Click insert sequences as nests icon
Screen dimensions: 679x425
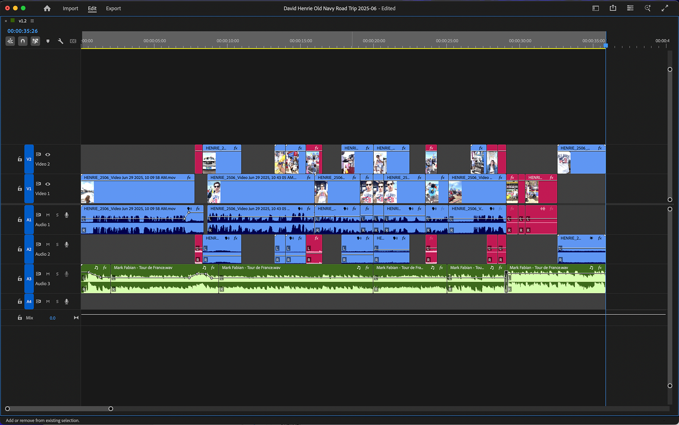pos(10,41)
